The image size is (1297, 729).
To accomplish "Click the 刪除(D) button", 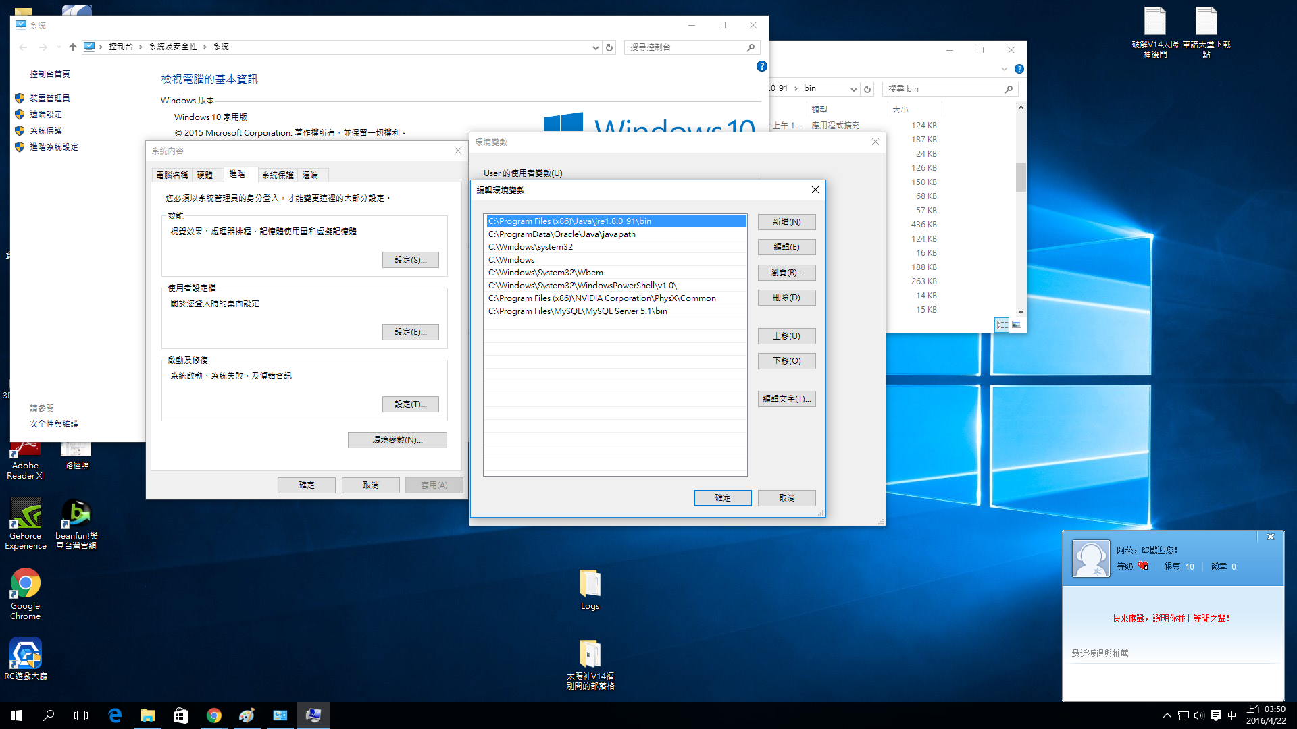I will [786, 298].
